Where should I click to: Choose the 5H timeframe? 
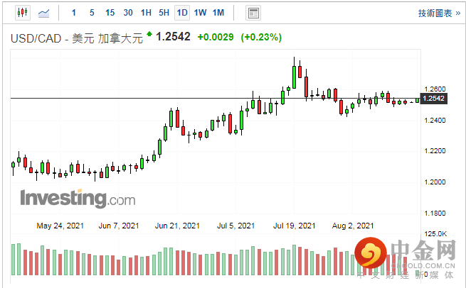[x=164, y=13]
